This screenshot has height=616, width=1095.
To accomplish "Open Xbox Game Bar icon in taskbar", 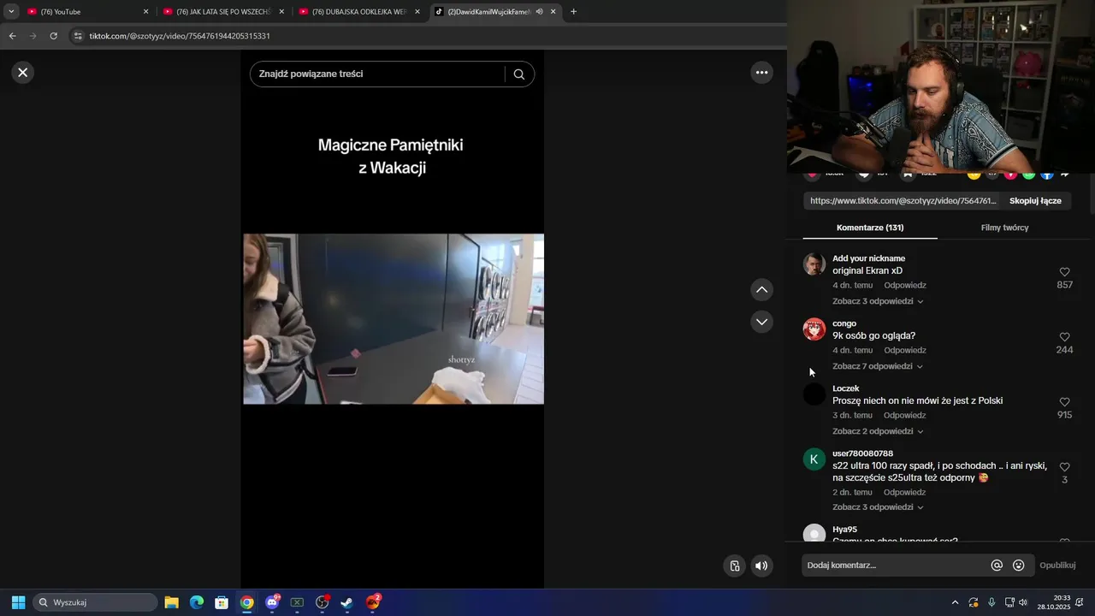I will click(297, 602).
